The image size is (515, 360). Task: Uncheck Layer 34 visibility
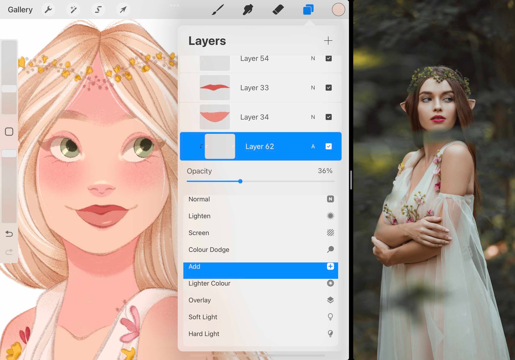click(x=328, y=117)
